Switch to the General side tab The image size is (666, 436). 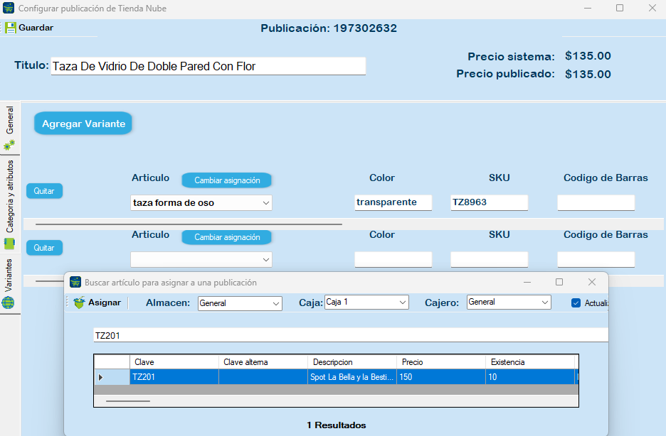pyautogui.click(x=10, y=121)
